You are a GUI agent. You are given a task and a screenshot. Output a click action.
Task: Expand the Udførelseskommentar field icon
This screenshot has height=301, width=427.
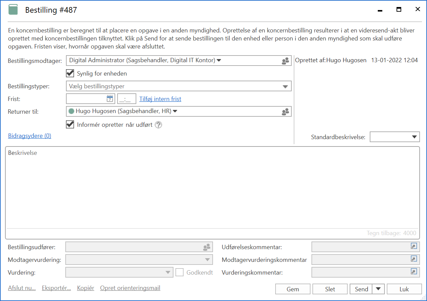(x=414, y=246)
